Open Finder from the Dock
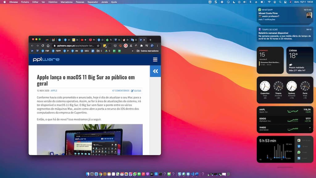316x178 pixels. point(87,174)
